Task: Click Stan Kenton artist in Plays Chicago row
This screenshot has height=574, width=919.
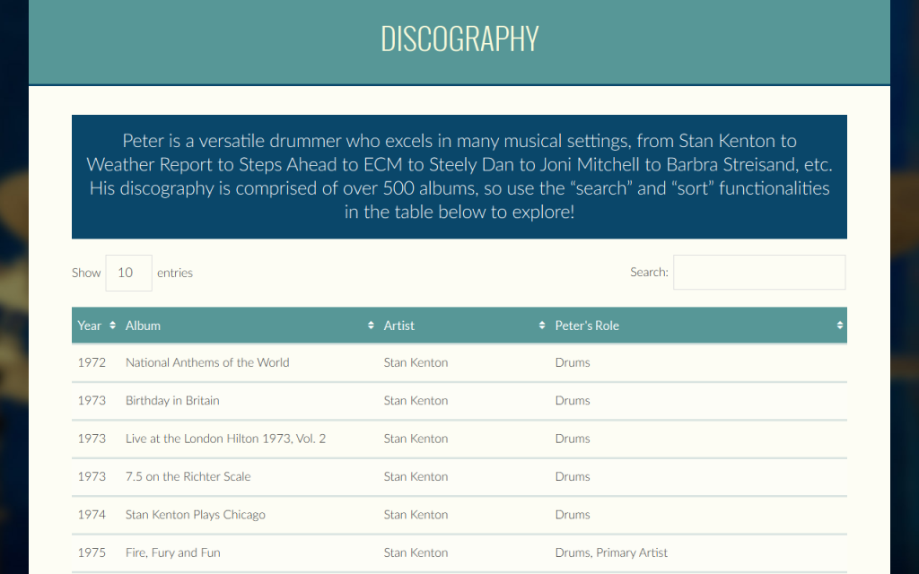Action: (416, 515)
